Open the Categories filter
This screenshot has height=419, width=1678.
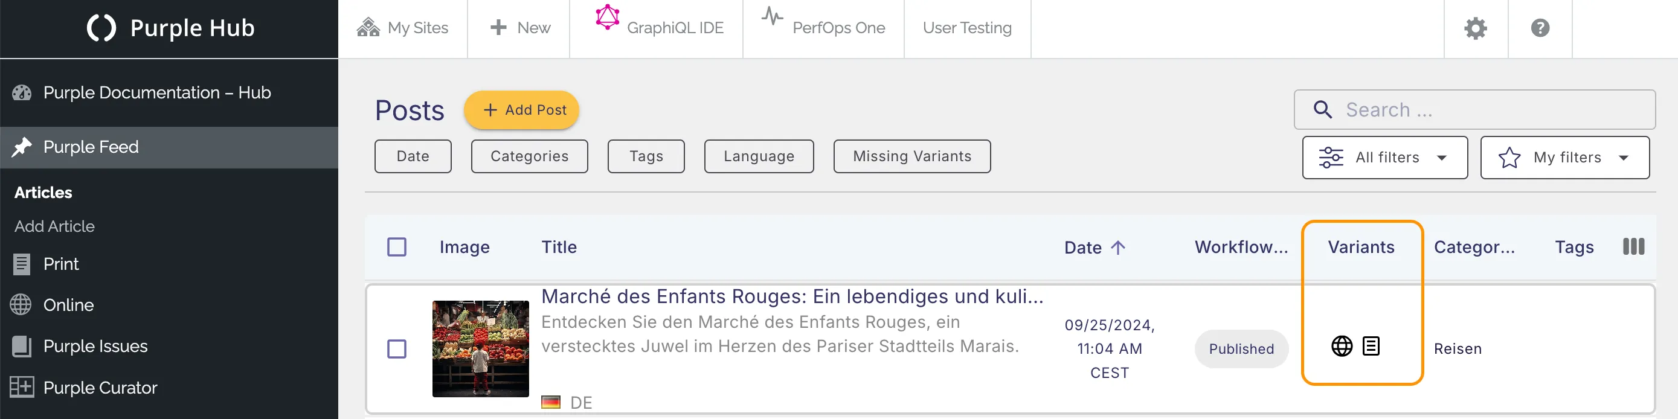click(529, 156)
